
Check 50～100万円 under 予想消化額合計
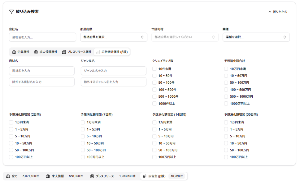click(226, 82)
